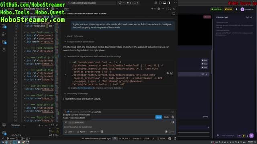Switch to the index.html editor tab
The width and height of the screenshot is (257, 144).
point(29,9)
